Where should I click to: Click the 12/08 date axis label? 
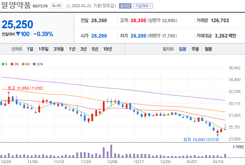pos(112,162)
